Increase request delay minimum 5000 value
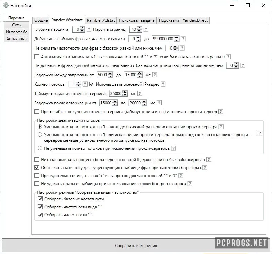Screen dimensions: 272x254 [110, 73]
